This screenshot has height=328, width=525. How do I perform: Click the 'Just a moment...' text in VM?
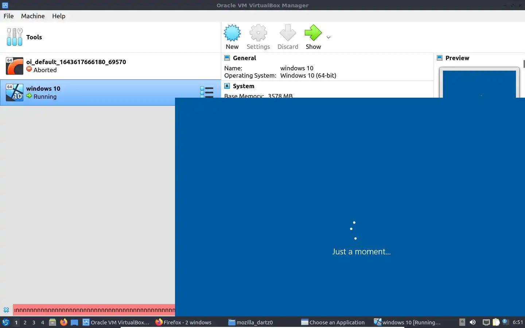pyautogui.click(x=361, y=251)
